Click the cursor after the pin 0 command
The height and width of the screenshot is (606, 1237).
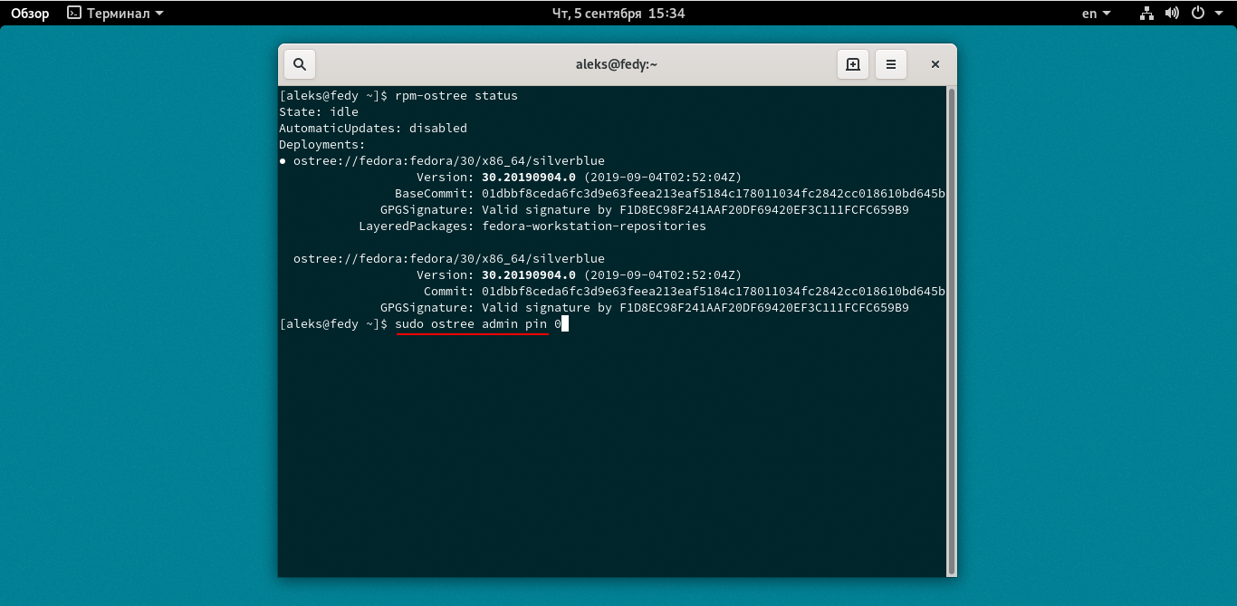click(564, 323)
